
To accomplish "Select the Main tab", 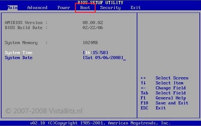I will click(x=12, y=8).
